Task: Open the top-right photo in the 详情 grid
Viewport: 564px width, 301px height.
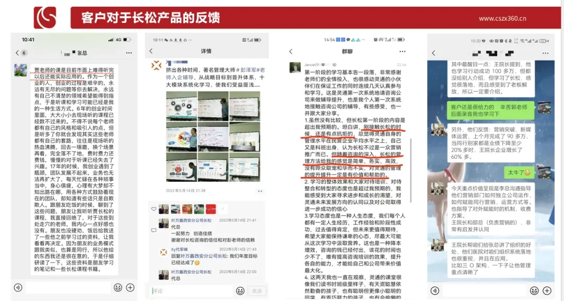Action: coord(244,107)
